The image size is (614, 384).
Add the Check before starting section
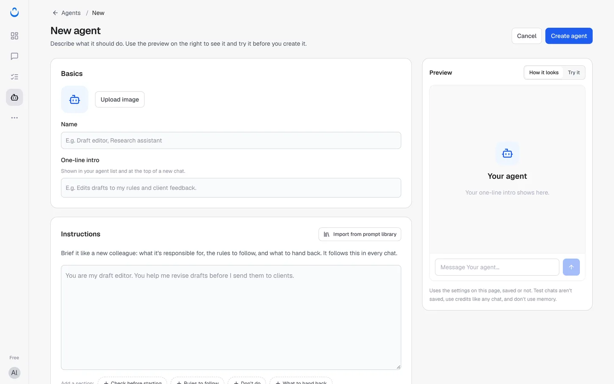point(132,381)
